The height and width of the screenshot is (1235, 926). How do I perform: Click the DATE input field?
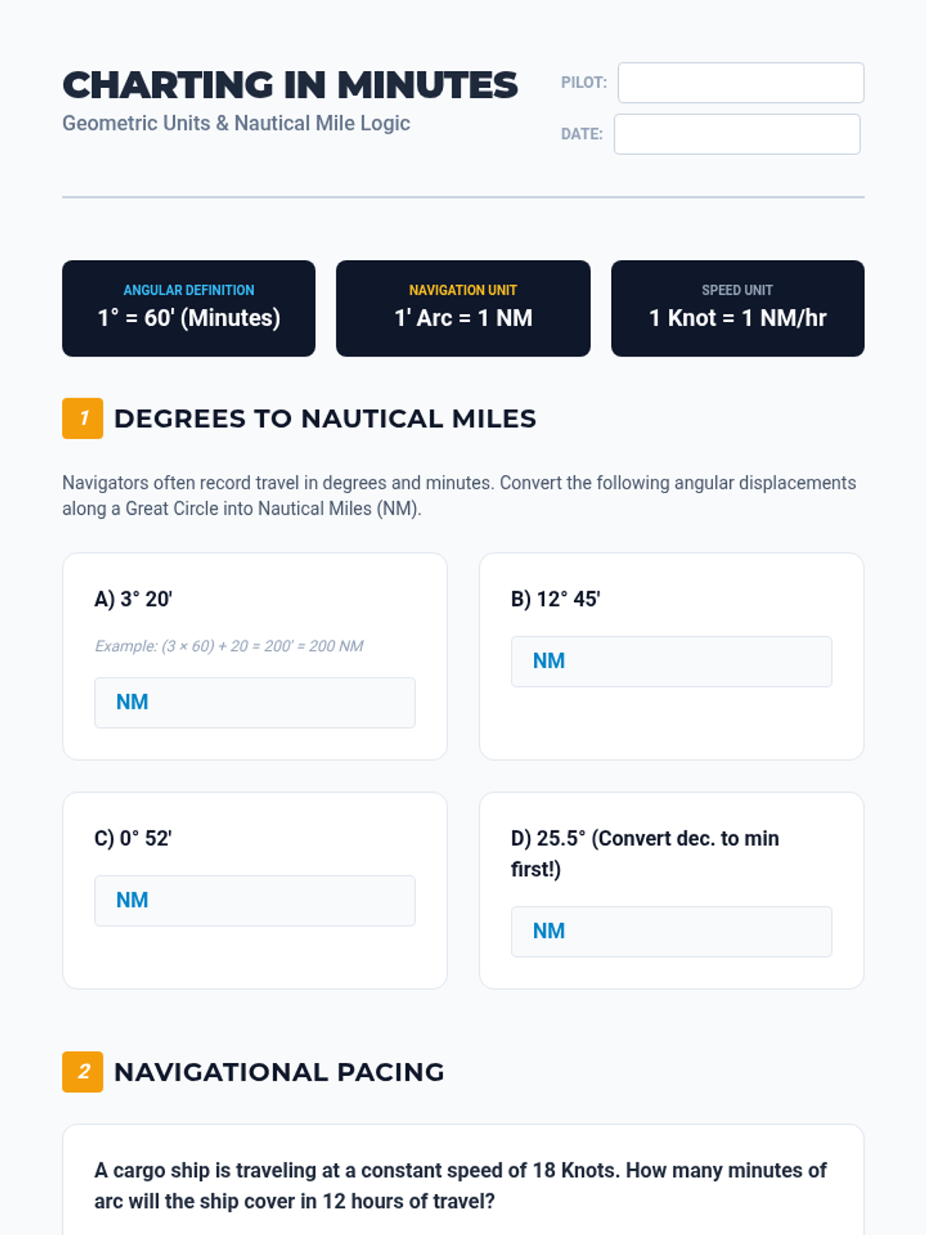[736, 134]
